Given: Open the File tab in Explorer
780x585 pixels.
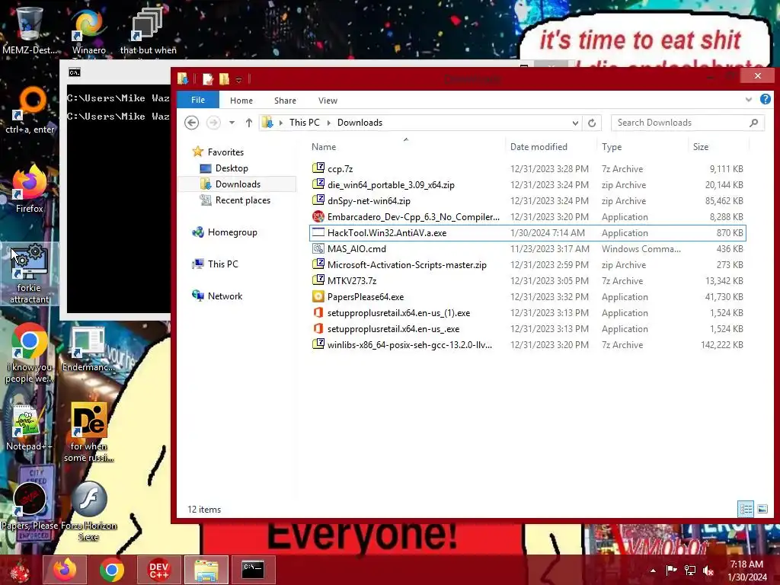Looking at the screenshot, I should click(x=198, y=100).
